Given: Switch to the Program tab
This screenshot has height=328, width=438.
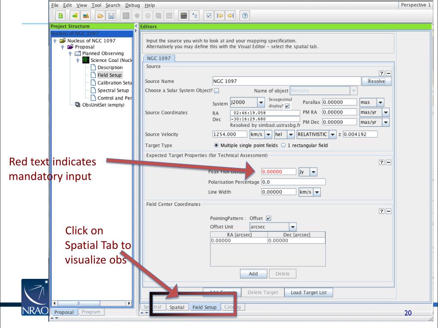Looking at the screenshot, I should coord(91,312).
